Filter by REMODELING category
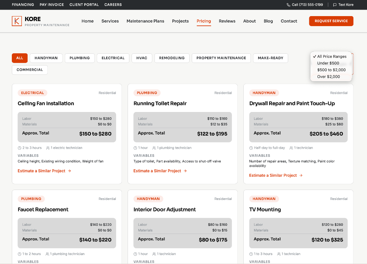The height and width of the screenshot is (264, 367). click(172, 58)
